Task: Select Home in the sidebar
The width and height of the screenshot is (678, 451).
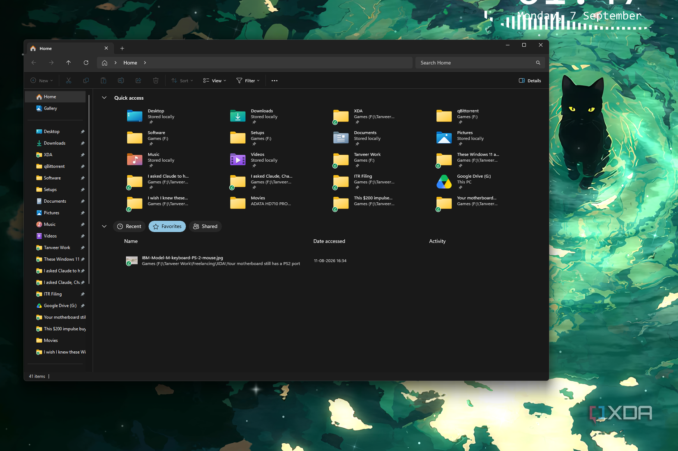Action: (55, 97)
